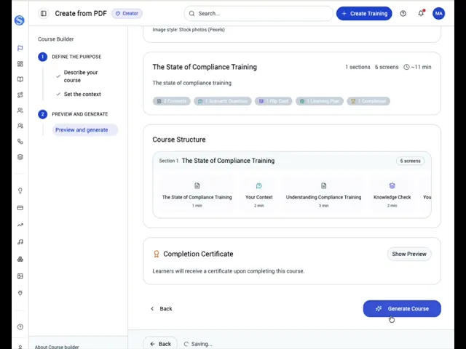Click the flag icon in left sidebar
This screenshot has width=466, height=349.
pos(20,48)
